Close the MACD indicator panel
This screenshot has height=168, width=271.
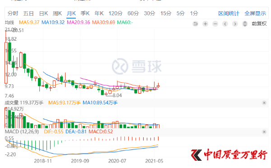264,132
